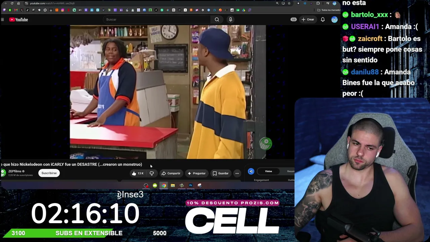This screenshot has height=242, width=430.
Task: Start voice search with the microphone
Action: (230, 19)
